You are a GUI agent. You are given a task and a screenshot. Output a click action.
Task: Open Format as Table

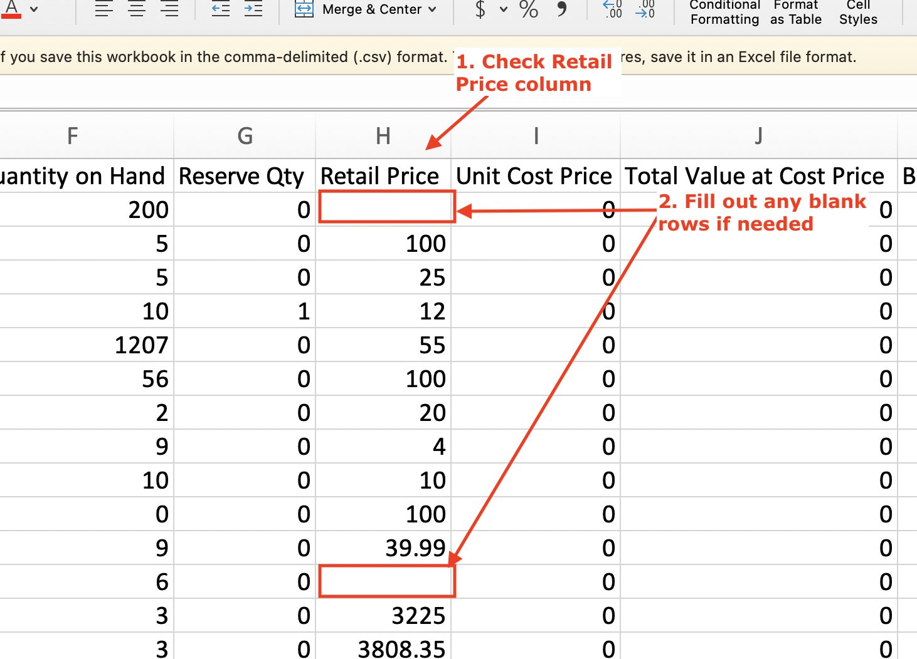pos(795,13)
